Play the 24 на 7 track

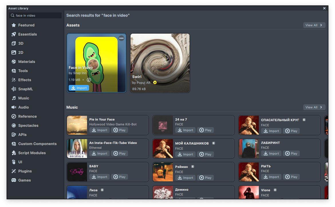(x=205, y=130)
